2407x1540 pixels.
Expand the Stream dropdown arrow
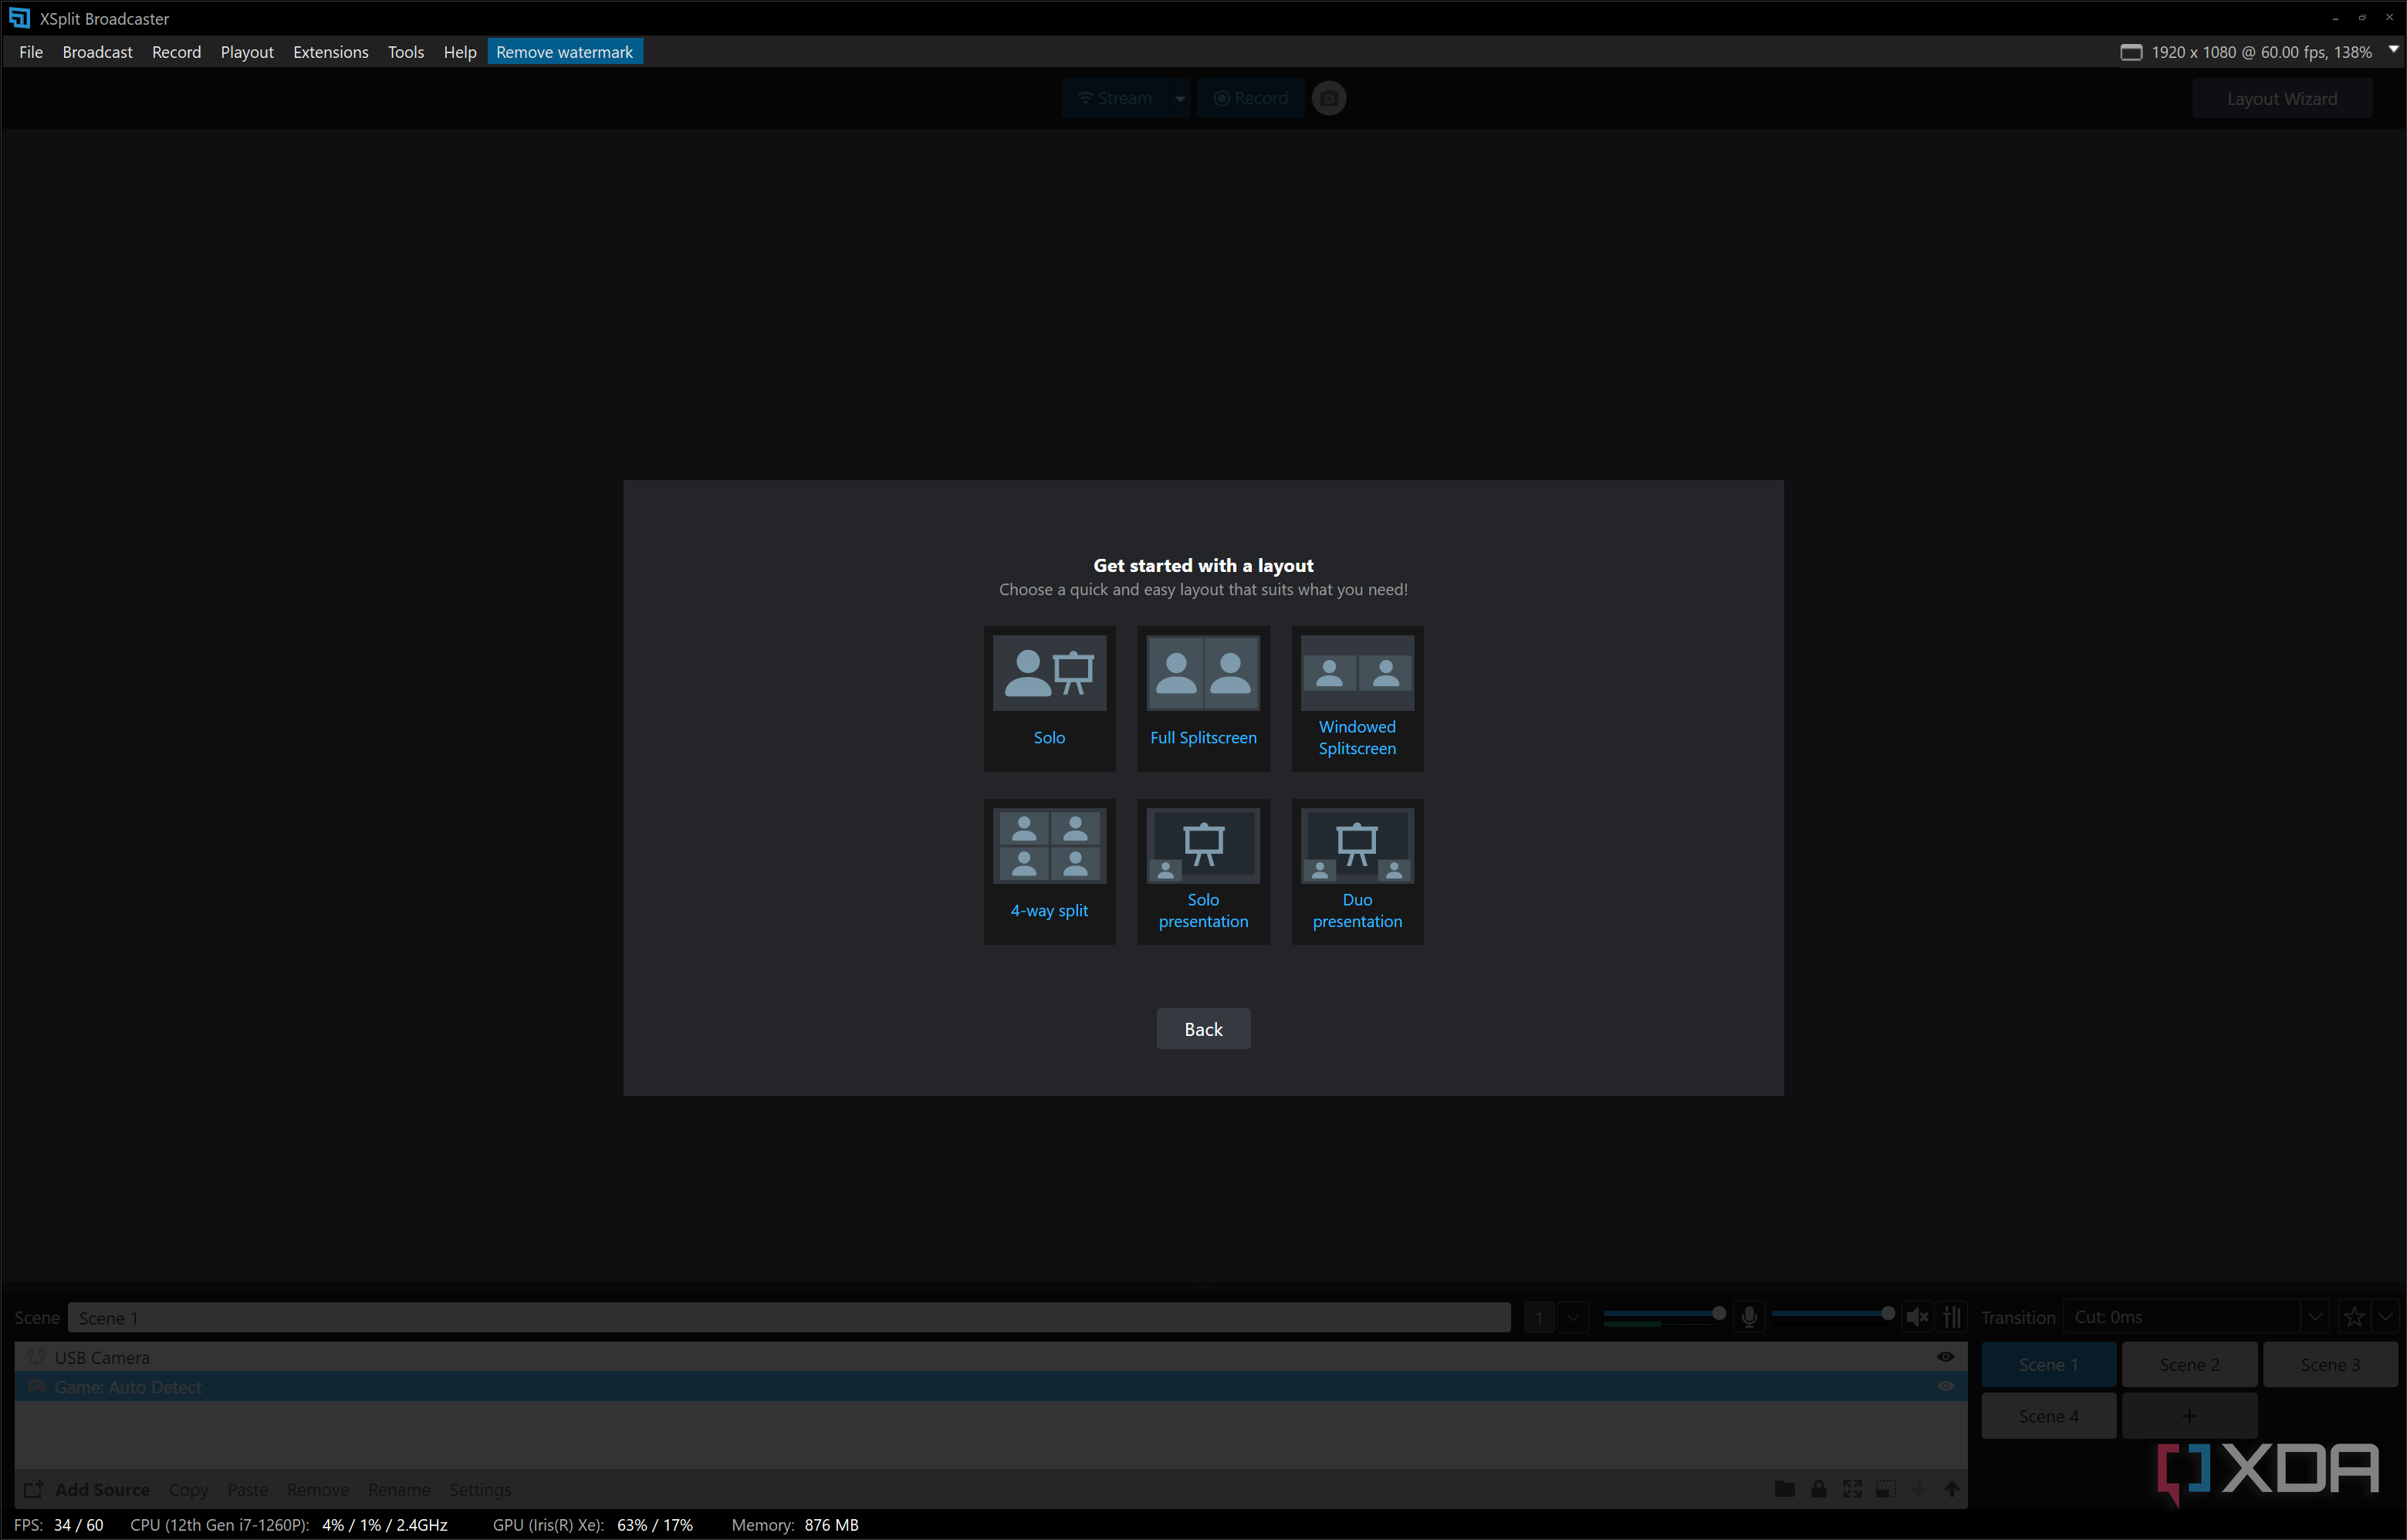(x=1179, y=98)
